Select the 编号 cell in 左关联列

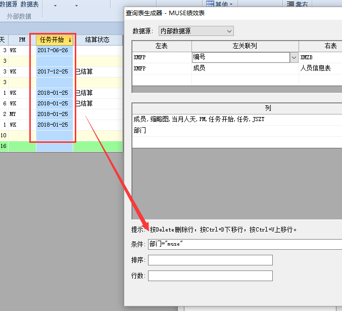[x=241, y=57]
